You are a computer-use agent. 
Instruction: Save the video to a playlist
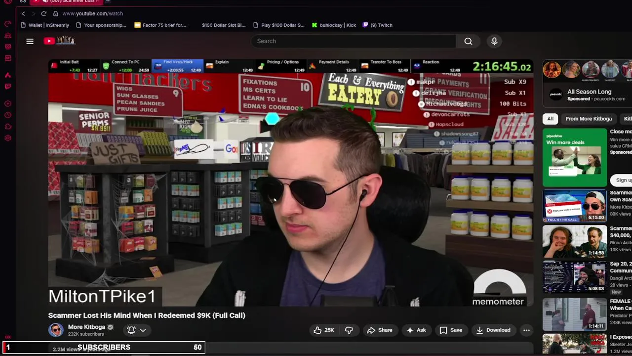pos(451,330)
